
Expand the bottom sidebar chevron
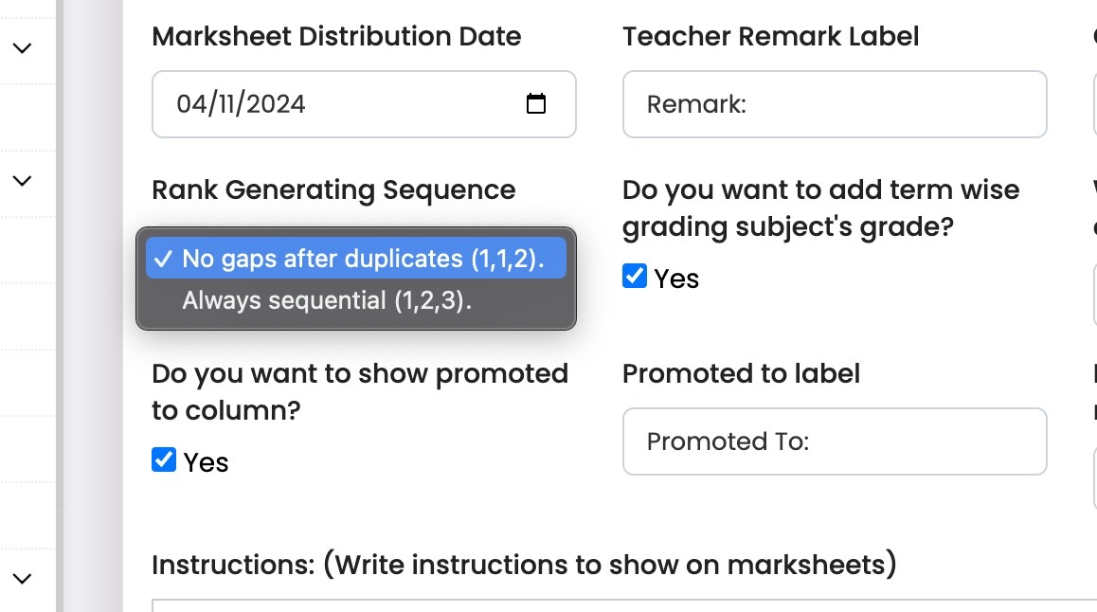click(22, 580)
